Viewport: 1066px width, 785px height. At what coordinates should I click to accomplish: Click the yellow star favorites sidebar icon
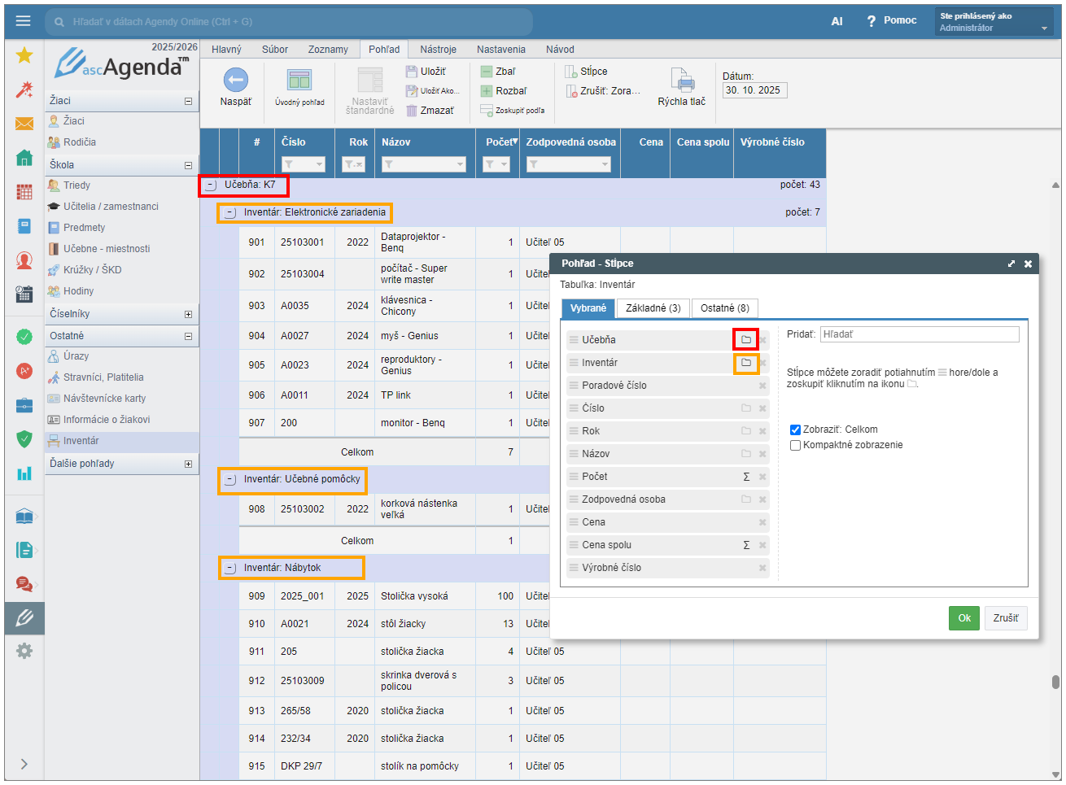click(x=24, y=55)
